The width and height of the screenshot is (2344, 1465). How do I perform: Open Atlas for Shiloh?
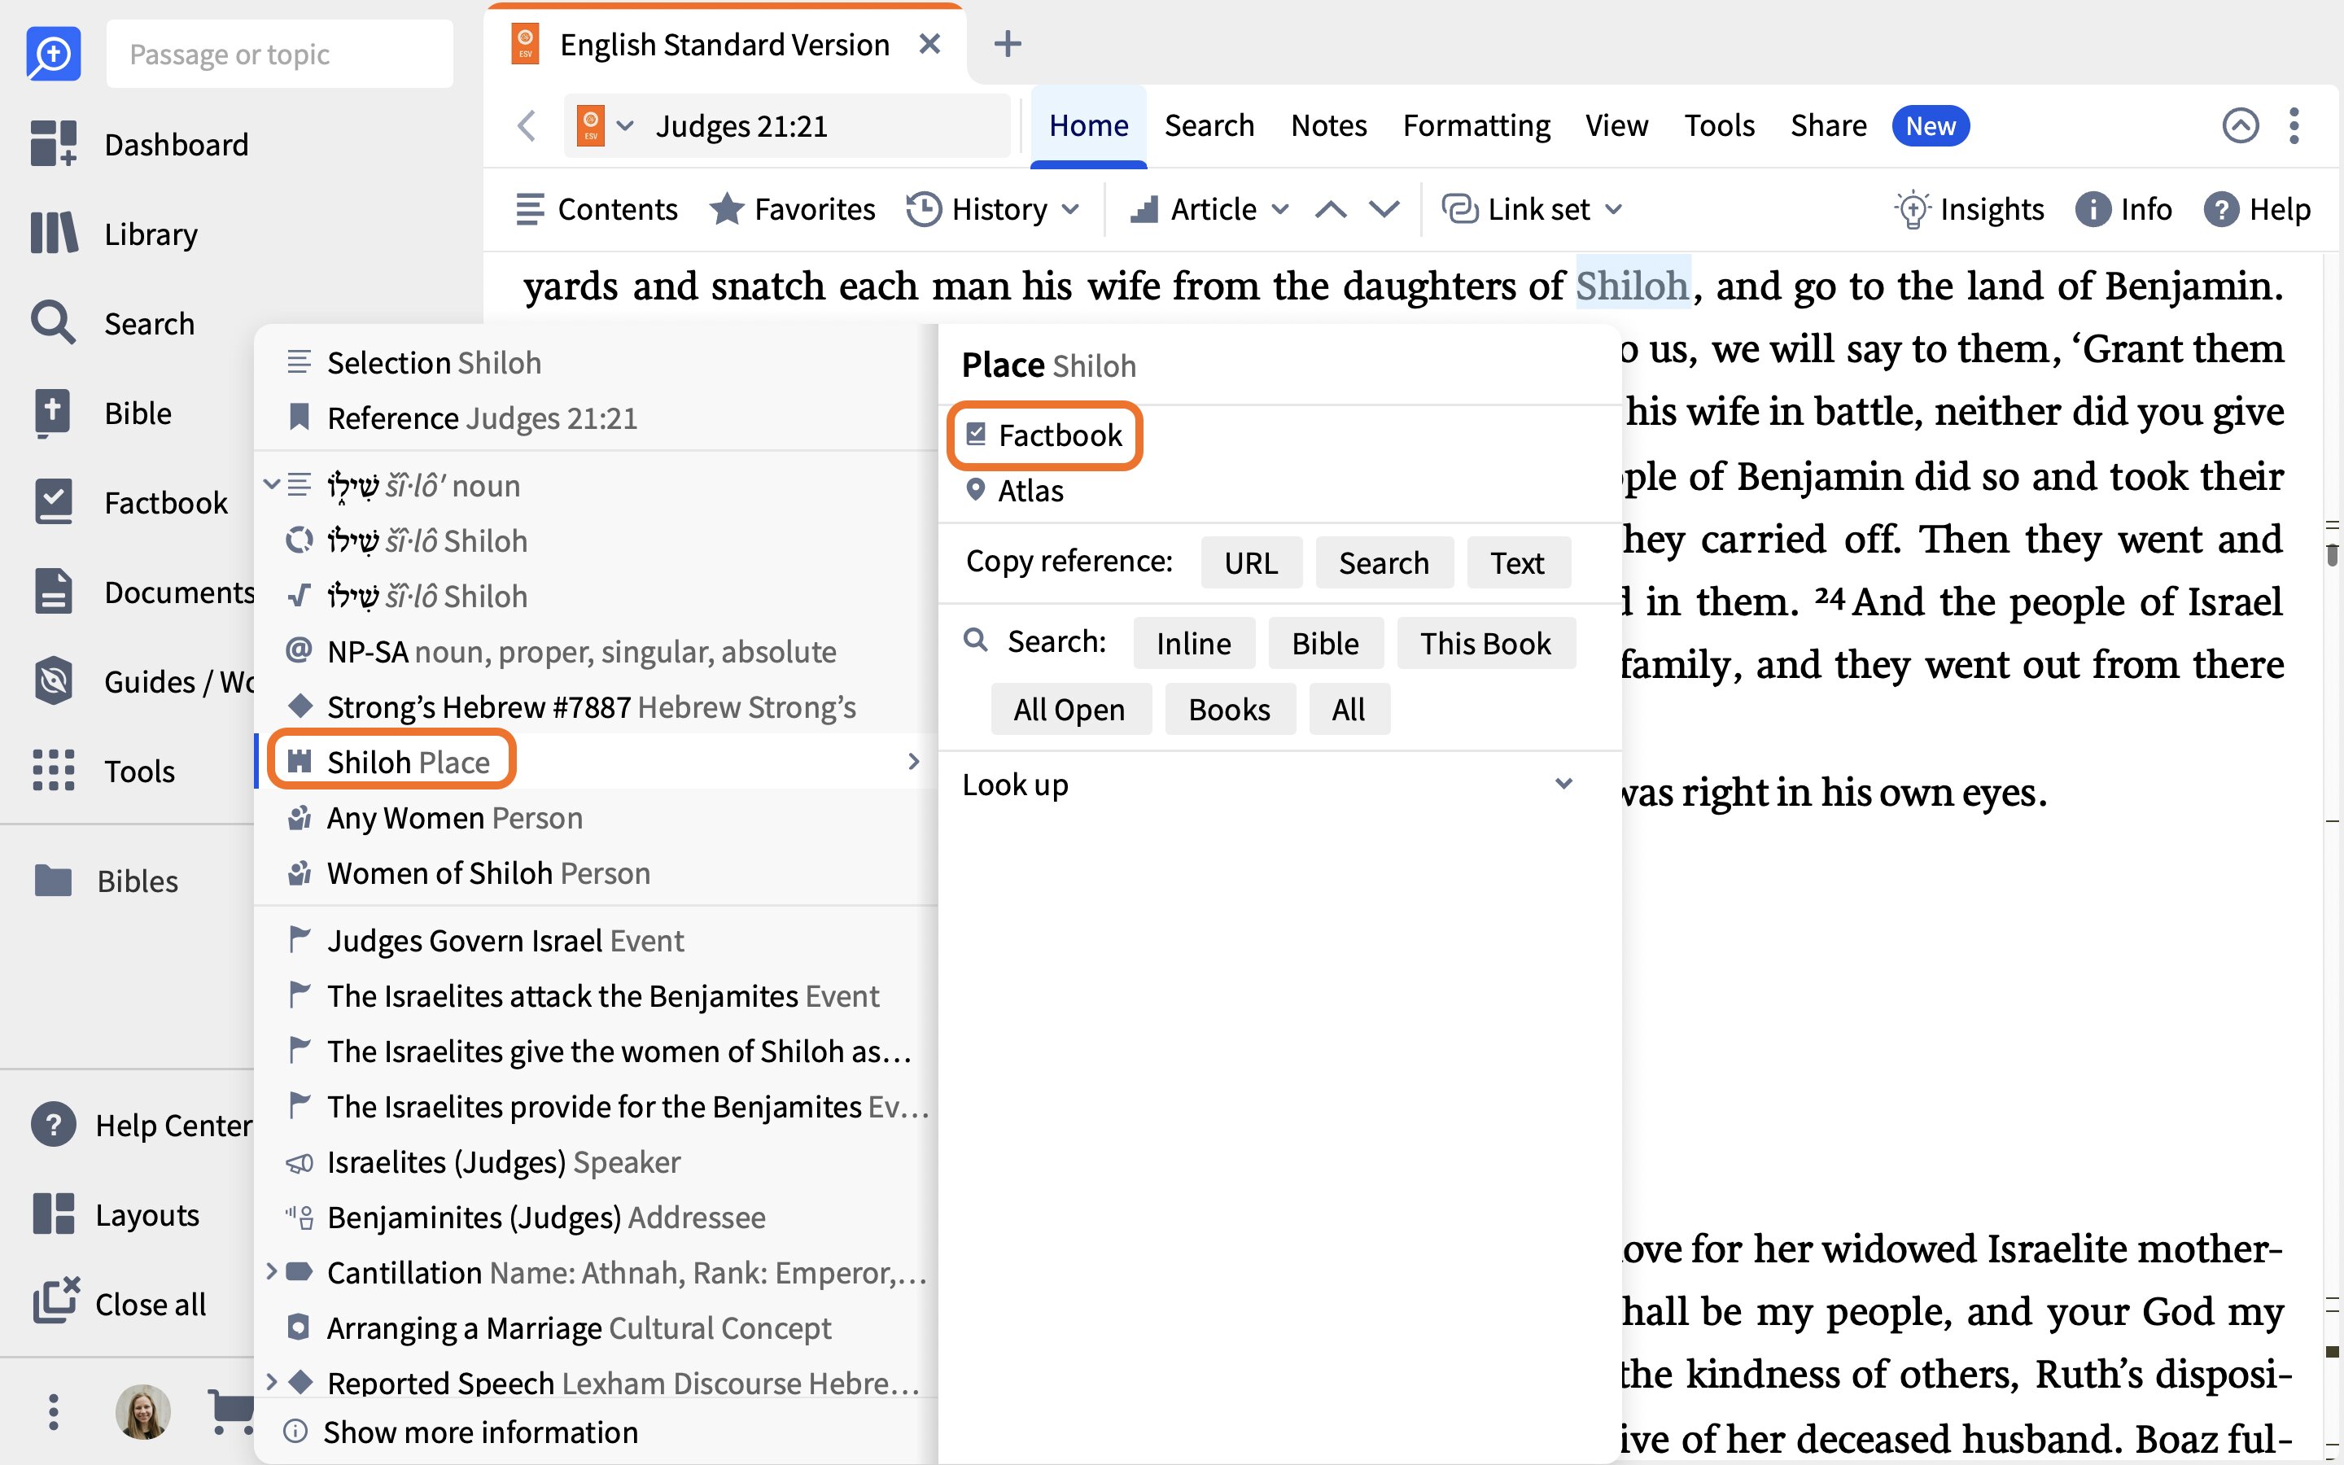pyautogui.click(x=1014, y=490)
